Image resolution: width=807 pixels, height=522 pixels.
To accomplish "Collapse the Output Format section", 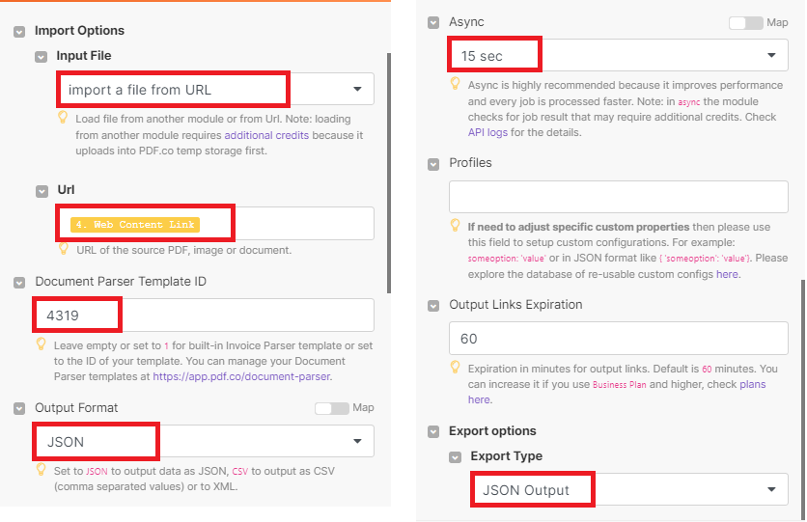I will (x=19, y=409).
